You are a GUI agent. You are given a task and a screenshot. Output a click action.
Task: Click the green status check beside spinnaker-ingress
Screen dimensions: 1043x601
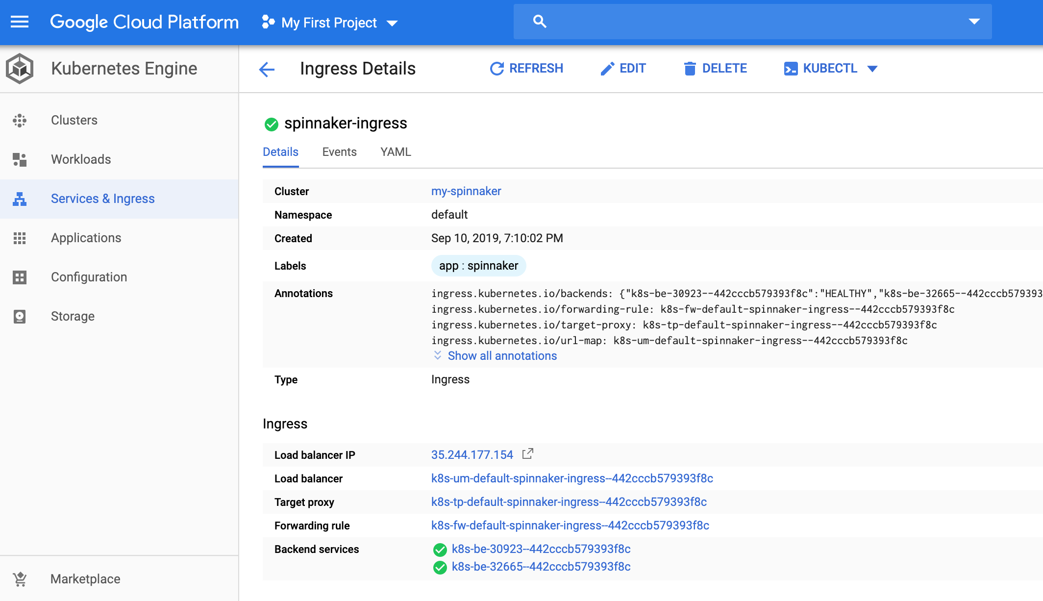(271, 125)
